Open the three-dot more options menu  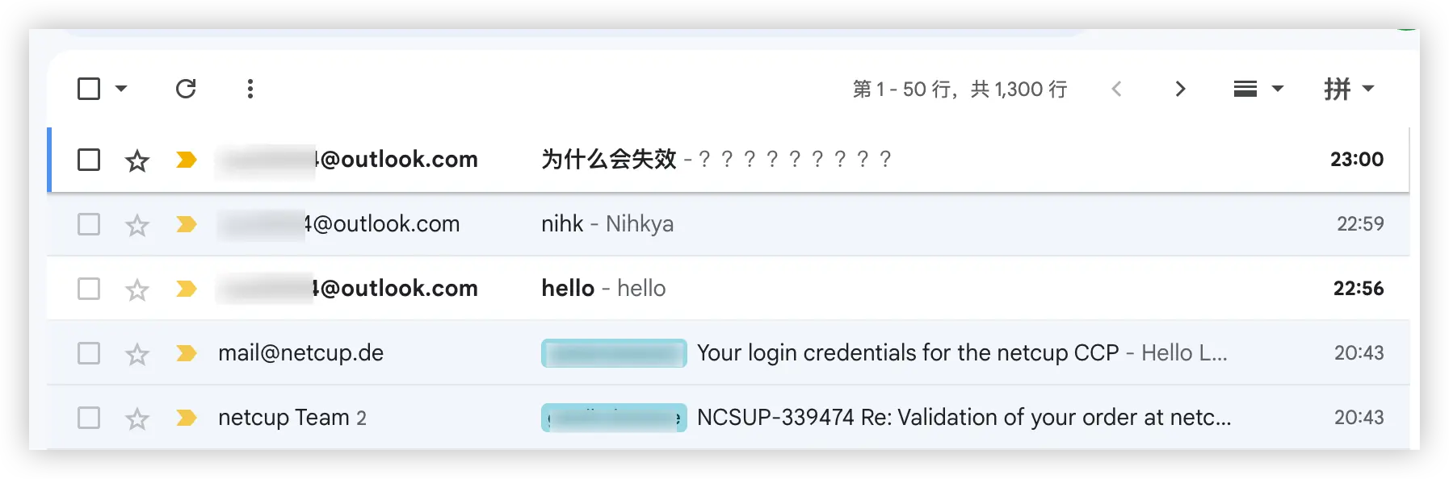[x=250, y=89]
